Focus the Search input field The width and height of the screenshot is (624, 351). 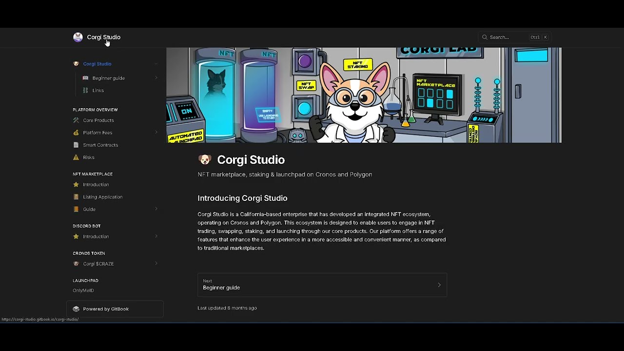[514, 37]
